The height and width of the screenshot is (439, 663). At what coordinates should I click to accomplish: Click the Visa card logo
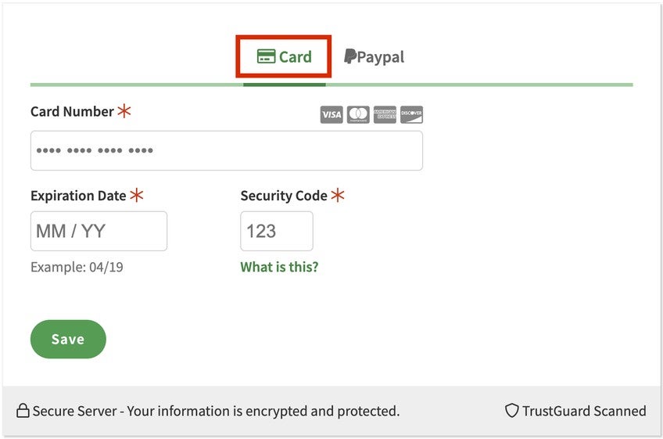[x=331, y=115]
